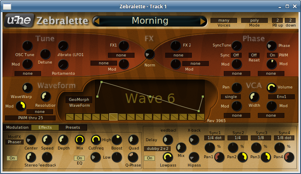Open the ModFX 'Phaser' type dropdown
Viewport: 301px width, 174px height.
[15, 142]
